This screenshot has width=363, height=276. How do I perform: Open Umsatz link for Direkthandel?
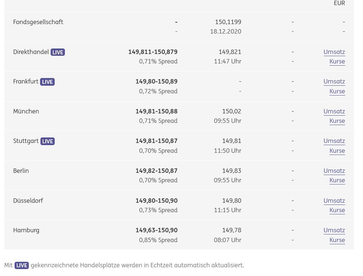click(x=334, y=52)
